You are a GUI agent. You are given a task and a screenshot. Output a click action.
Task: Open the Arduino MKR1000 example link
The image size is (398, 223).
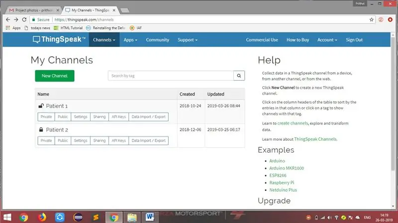click(287, 168)
